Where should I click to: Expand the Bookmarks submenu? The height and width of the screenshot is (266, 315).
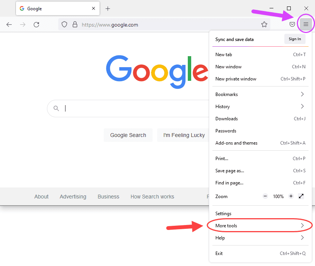click(x=260, y=94)
